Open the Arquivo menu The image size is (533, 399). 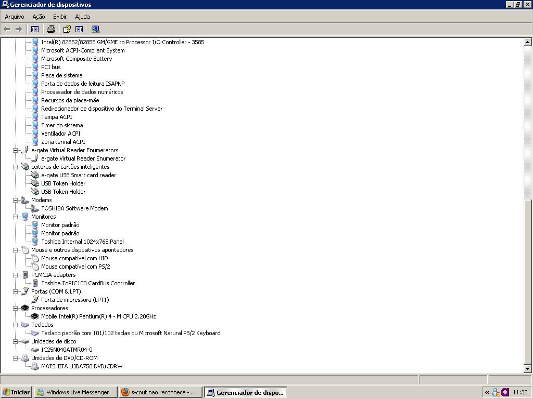(14, 17)
